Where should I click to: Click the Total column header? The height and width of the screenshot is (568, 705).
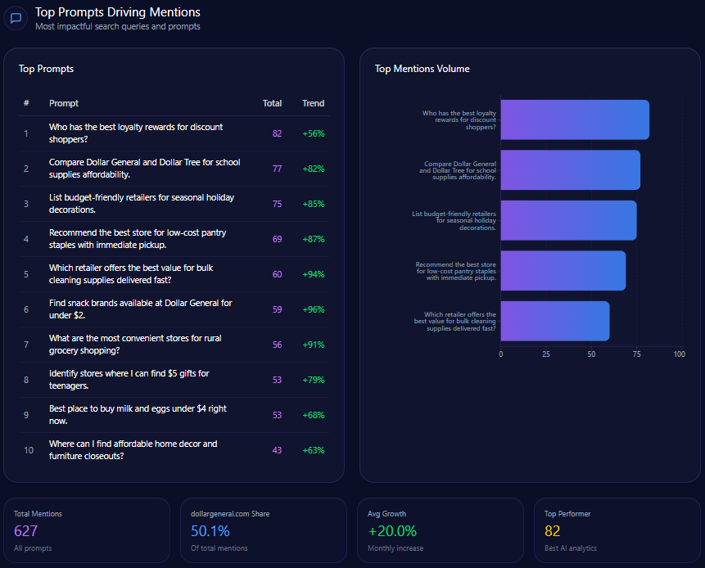[272, 103]
